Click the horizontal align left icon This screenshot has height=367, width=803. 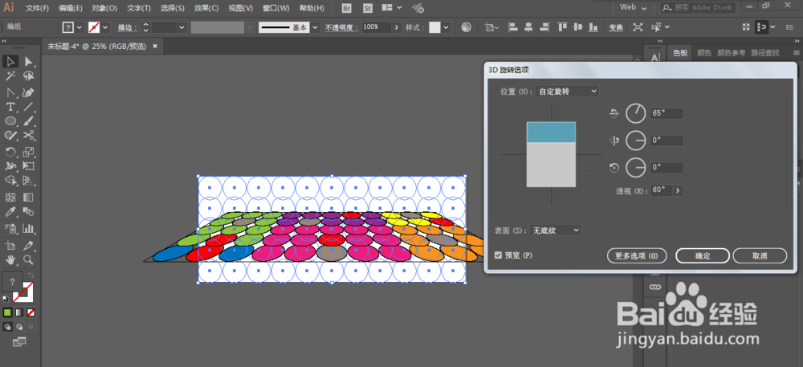click(513, 27)
